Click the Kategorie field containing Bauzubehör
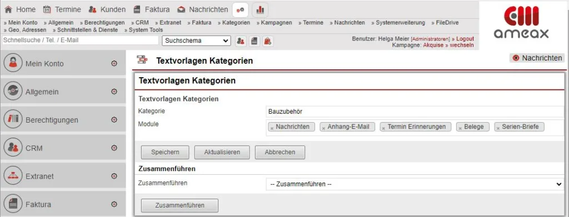 pyautogui.click(x=415, y=112)
